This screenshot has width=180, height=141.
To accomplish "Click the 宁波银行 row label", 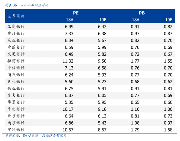I will 16,130.
